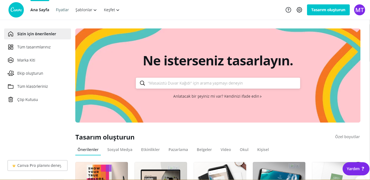Click the Ekip oluşturun people icon
The height and width of the screenshot is (180, 370).
11,73
